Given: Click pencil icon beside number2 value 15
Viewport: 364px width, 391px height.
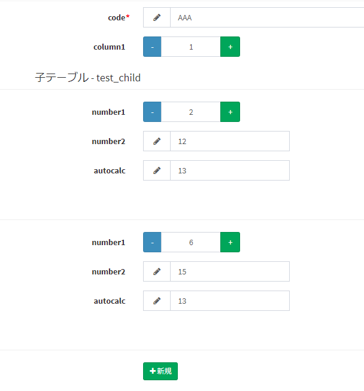Looking at the screenshot, I should pyautogui.click(x=157, y=271).
